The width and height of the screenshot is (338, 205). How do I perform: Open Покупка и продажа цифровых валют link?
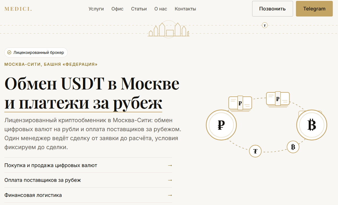click(x=88, y=165)
